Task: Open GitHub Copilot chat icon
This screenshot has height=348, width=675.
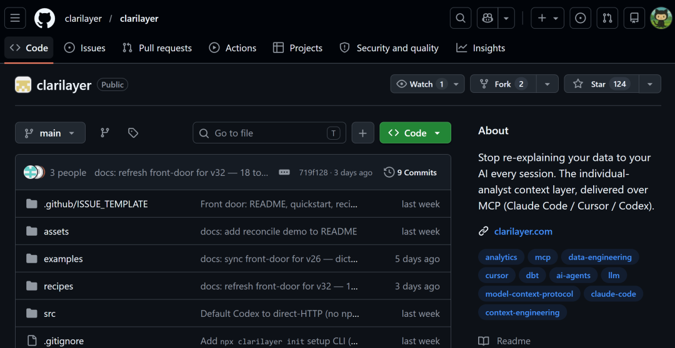Action: point(487,18)
